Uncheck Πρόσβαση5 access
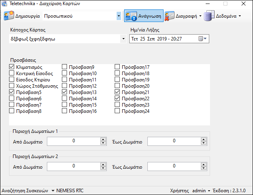The width and height of the screenshot is (253, 195). (11, 92)
